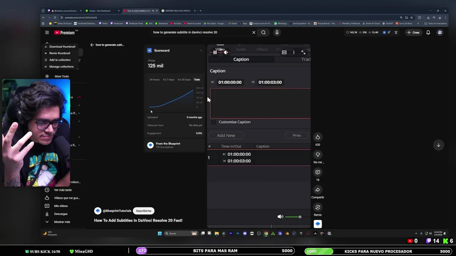This screenshot has height=256, width=456.
Task: Mute the Short with speaker icon
Action: 226,52
